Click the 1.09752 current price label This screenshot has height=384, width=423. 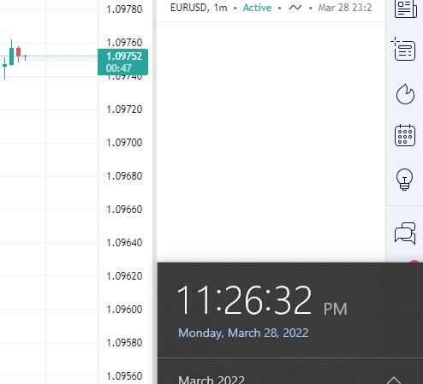(124, 56)
